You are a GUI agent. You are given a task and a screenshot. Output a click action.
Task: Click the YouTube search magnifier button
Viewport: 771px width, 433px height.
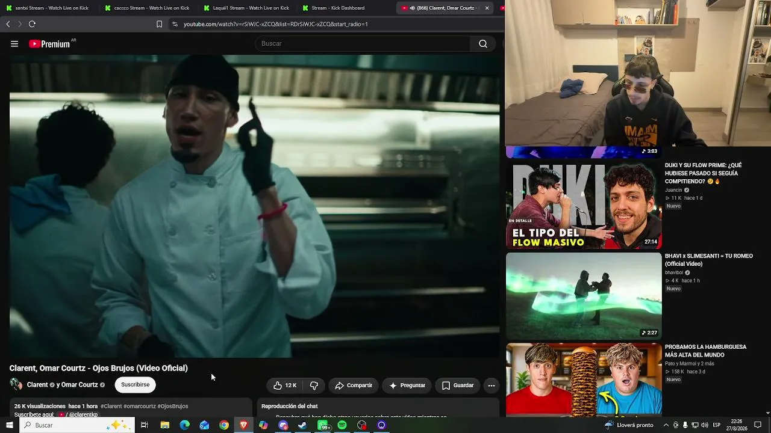(483, 44)
